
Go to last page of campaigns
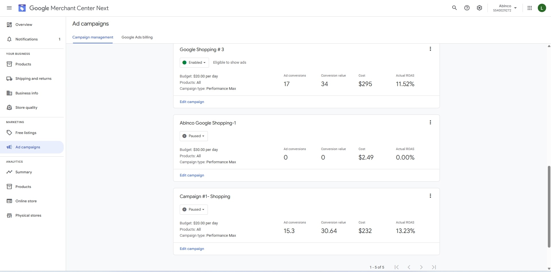pyautogui.click(x=434, y=267)
